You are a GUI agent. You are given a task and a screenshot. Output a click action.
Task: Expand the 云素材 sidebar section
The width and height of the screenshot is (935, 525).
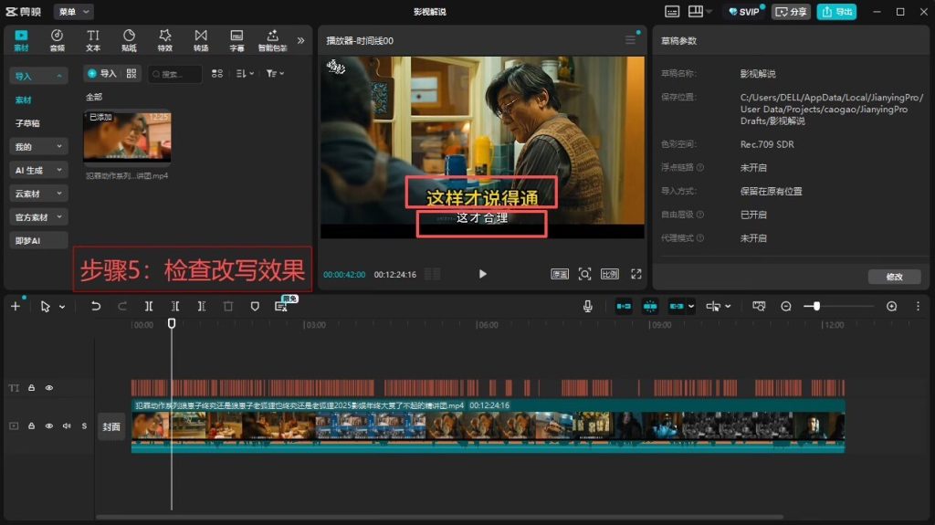point(38,194)
